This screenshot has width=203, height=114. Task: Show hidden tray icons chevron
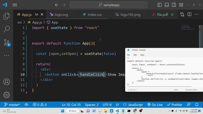(x=169, y=111)
